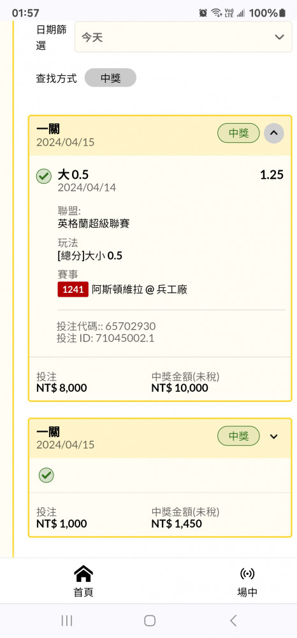Open recent apps with the three-bar icon
This screenshot has height=638, width=297.
point(67,620)
